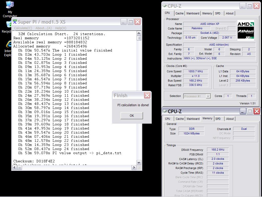
Task: Switch to Cache tab in lower CPU-Z
Action: 180,119
